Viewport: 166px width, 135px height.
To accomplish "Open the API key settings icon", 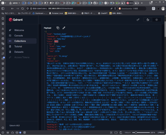I will click(x=138, y=20).
